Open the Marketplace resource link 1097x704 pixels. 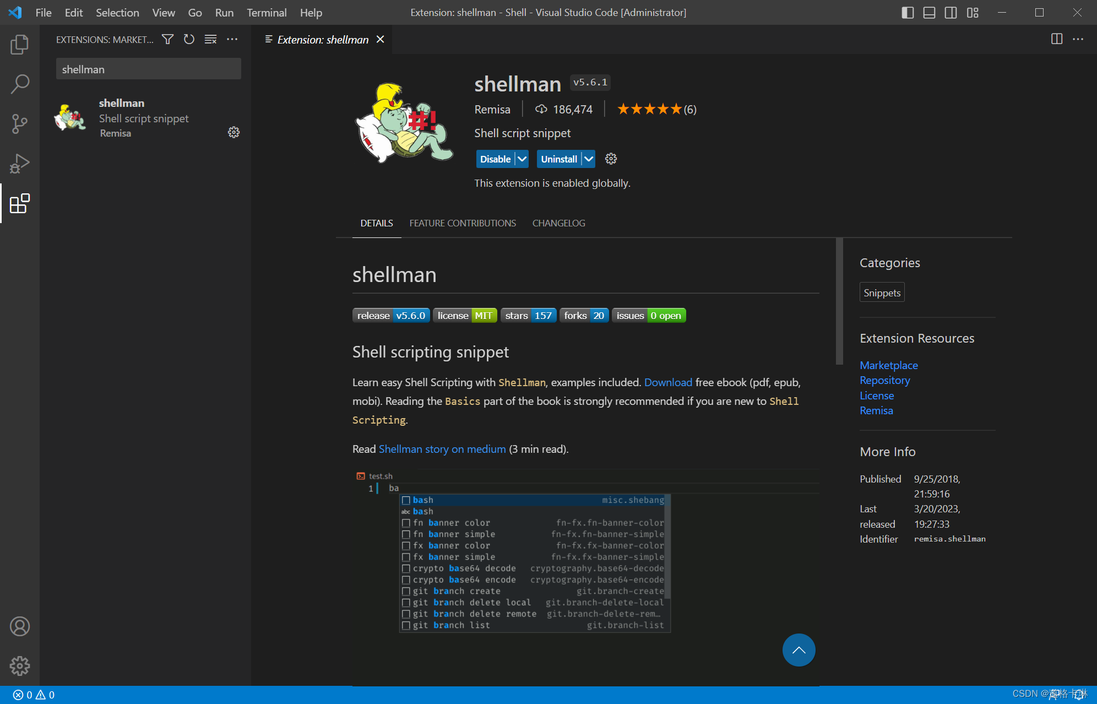(889, 365)
